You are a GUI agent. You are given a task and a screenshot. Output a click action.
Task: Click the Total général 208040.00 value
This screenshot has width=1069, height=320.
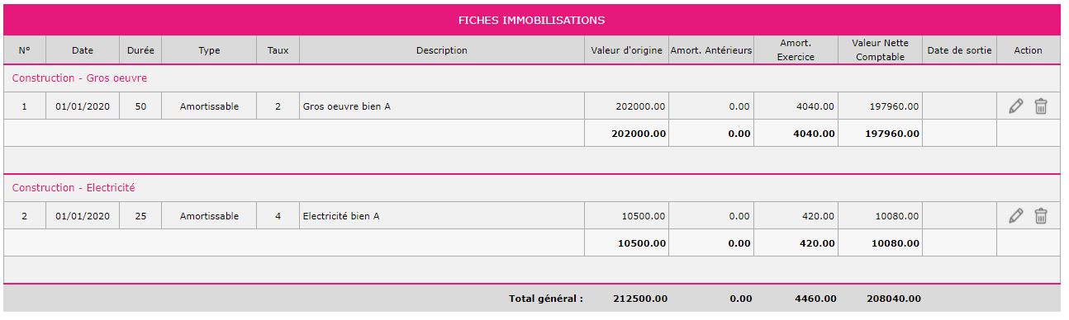pyautogui.click(x=895, y=299)
